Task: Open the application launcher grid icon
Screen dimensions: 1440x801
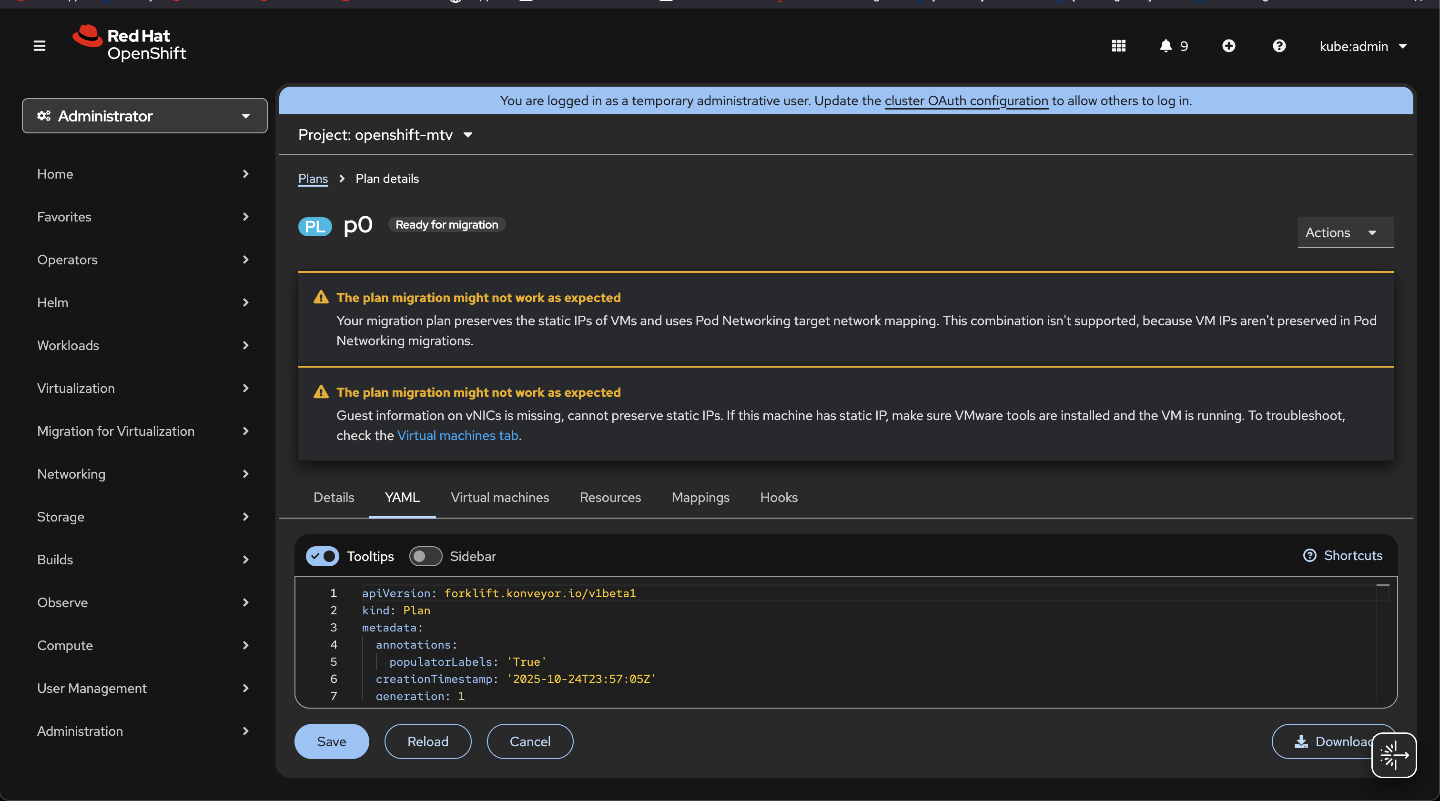Action: (x=1118, y=46)
